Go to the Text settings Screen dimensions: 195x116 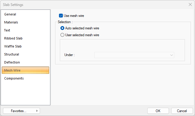tap(7, 30)
